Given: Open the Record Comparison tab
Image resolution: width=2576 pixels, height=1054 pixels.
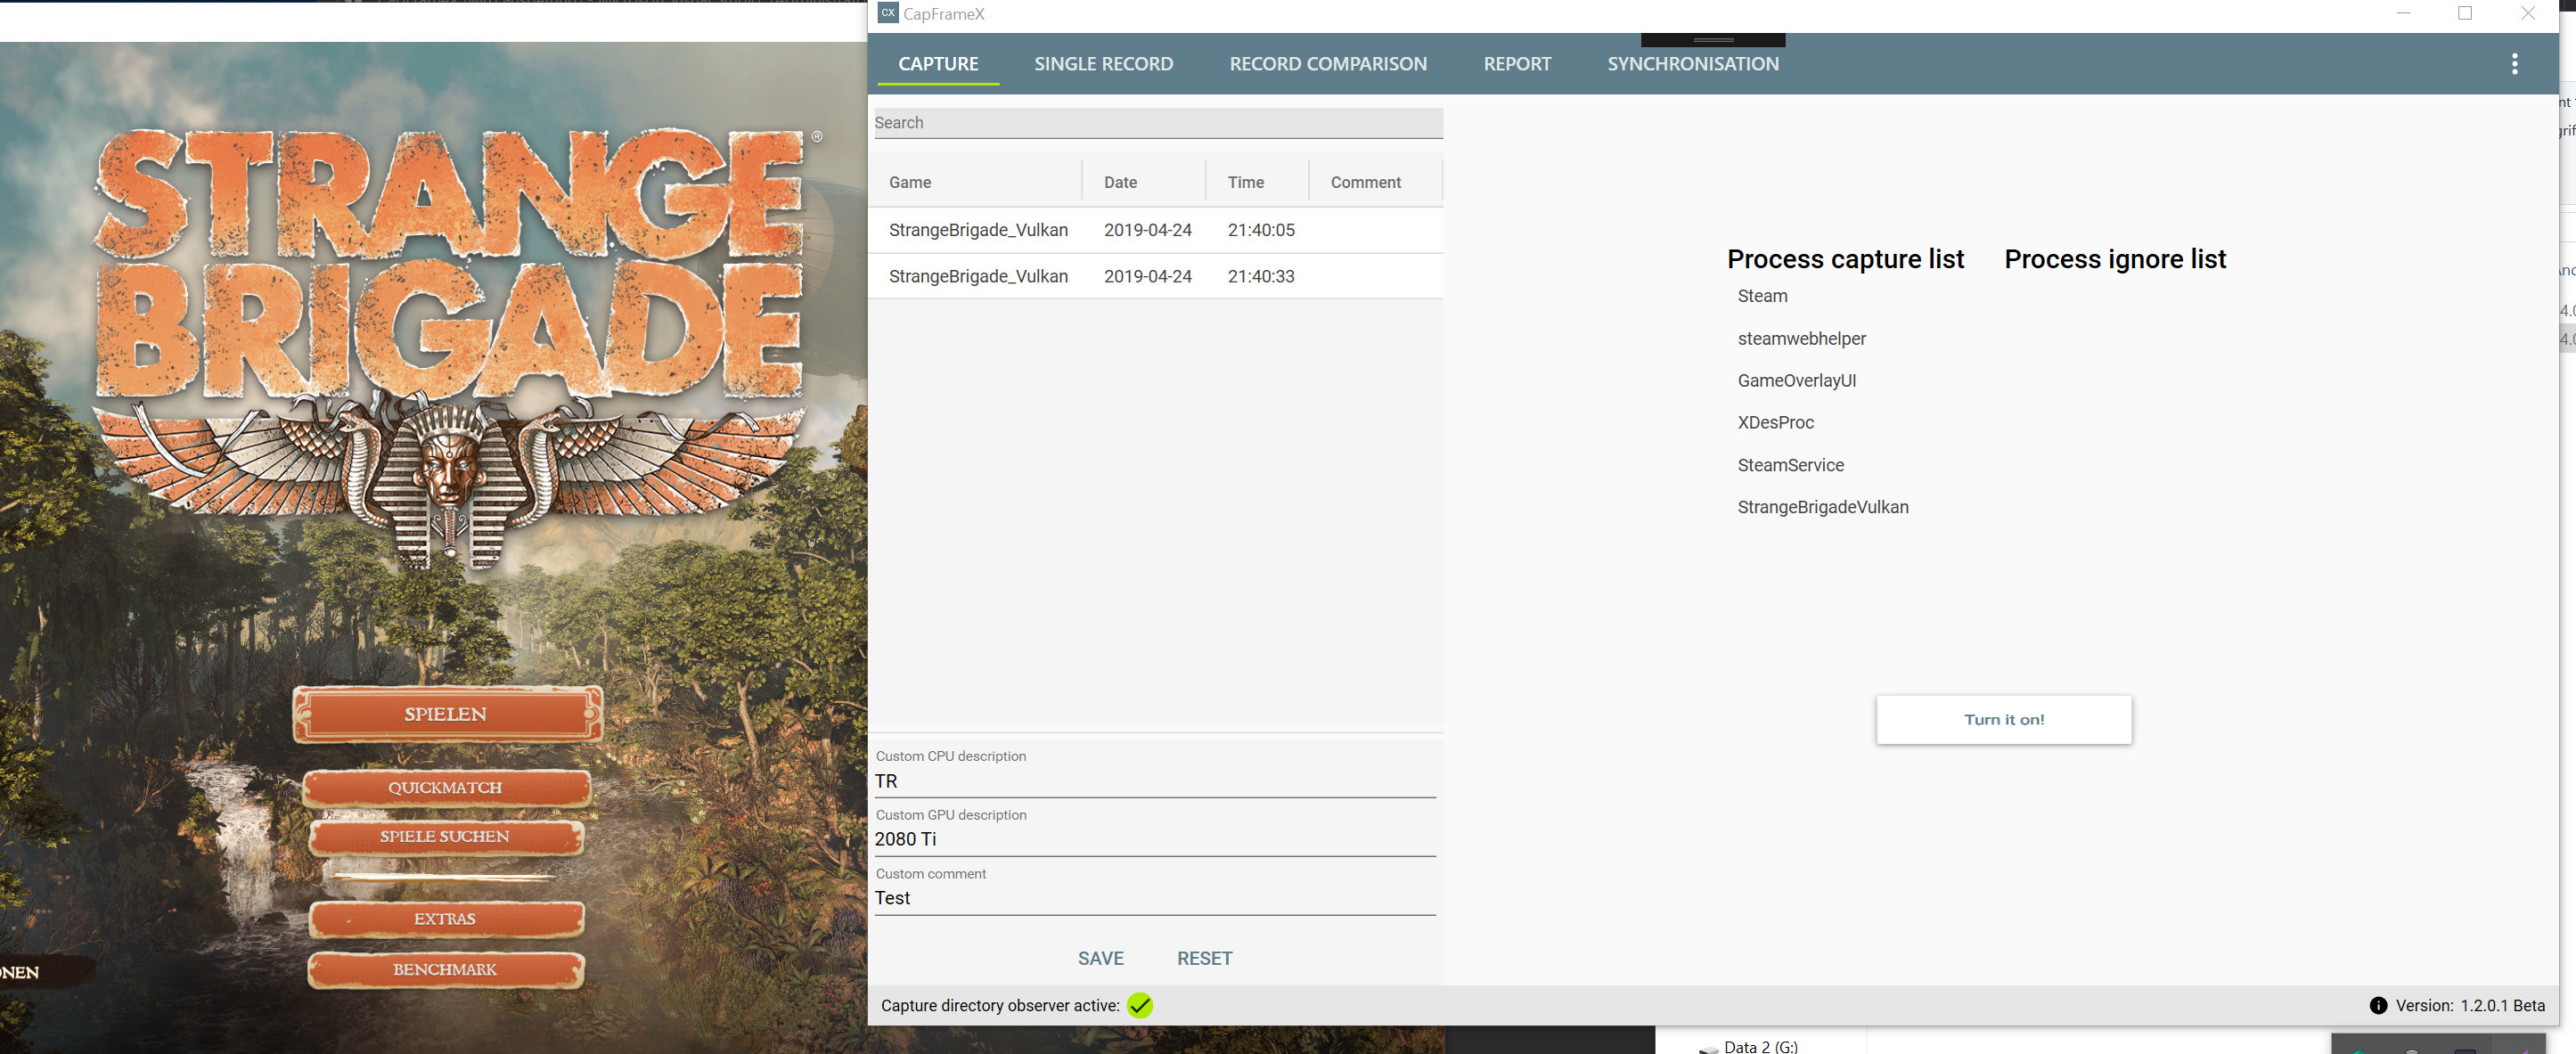Looking at the screenshot, I should pyautogui.click(x=1327, y=64).
